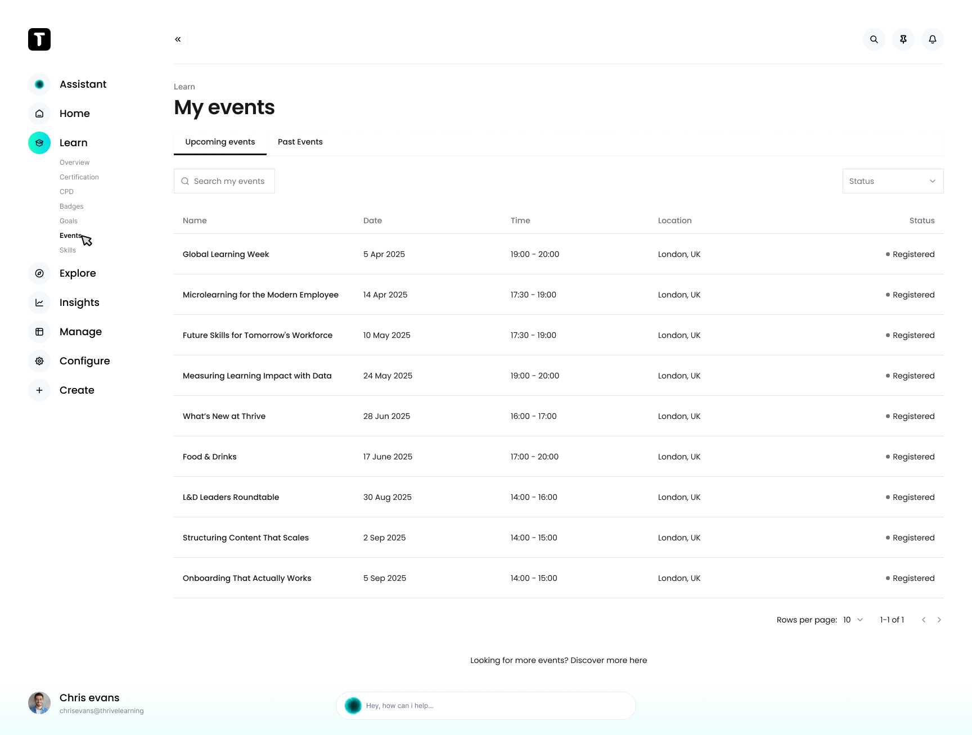Open the Explore section icon
Image resolution: width=972 pixels, height=735 pixels.
tap(39, 273)
